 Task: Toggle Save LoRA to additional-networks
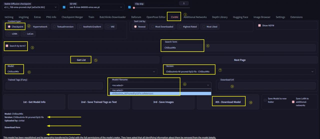(293, 102)
